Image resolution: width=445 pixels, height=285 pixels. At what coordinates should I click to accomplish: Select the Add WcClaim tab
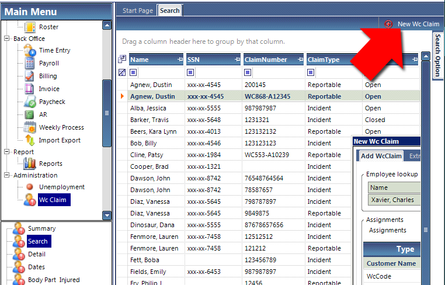coord(381,156)
